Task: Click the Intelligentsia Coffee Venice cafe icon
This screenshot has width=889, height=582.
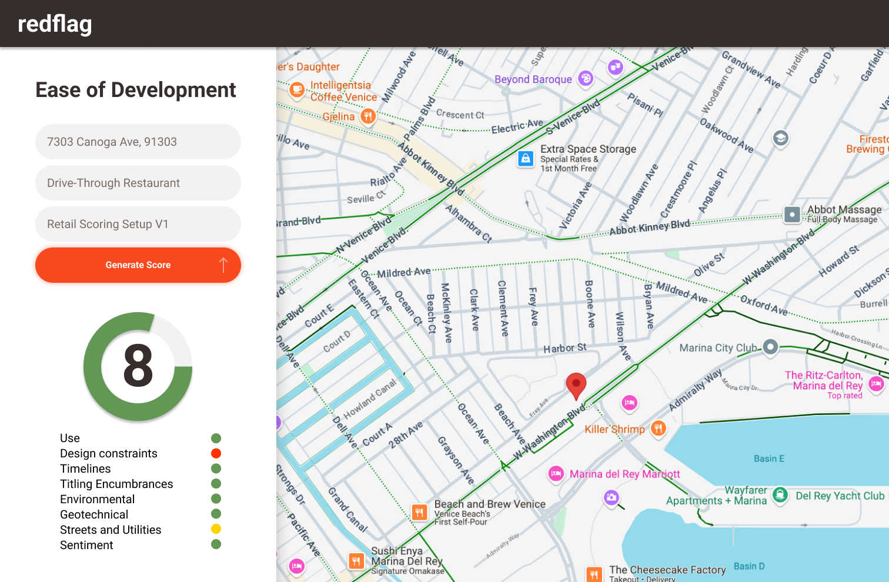Action: tap(297, 89)
